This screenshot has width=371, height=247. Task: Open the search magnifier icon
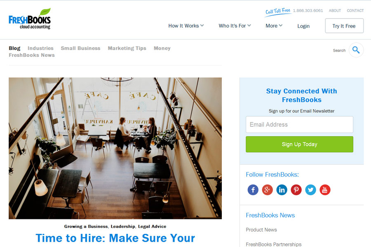point(356,50)
